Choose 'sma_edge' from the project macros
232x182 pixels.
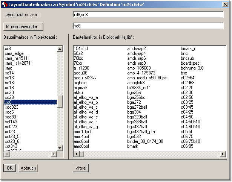click(14, 53)
